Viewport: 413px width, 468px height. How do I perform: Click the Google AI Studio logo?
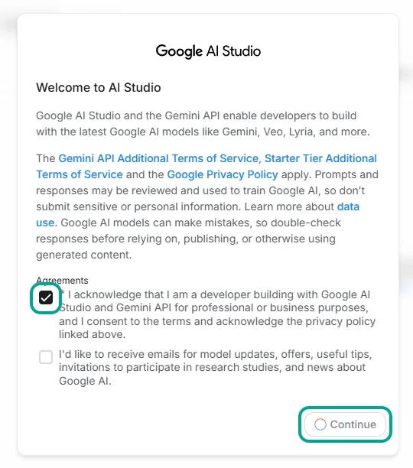[208, 51]
